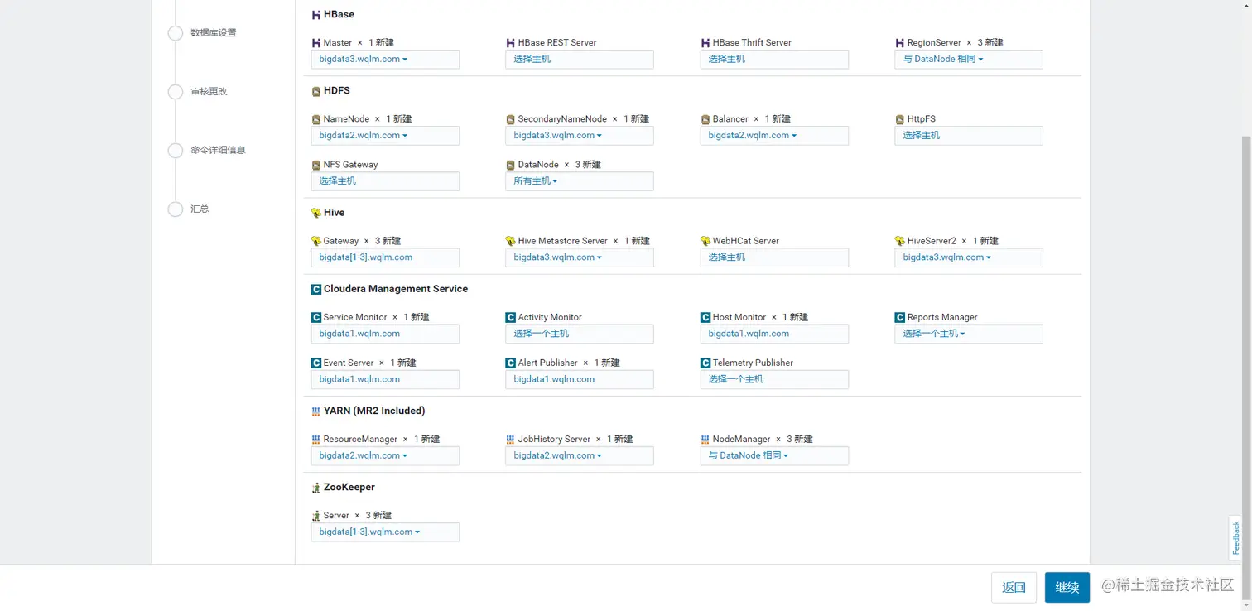Click the HiveServer2 role icon
Image resolution: width=1252 pixels, height=611 pixels.
[x=900, y=241]
